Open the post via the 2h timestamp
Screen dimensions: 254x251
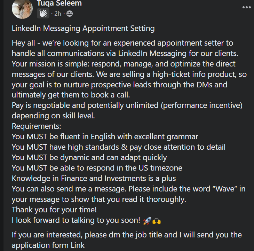58,14
